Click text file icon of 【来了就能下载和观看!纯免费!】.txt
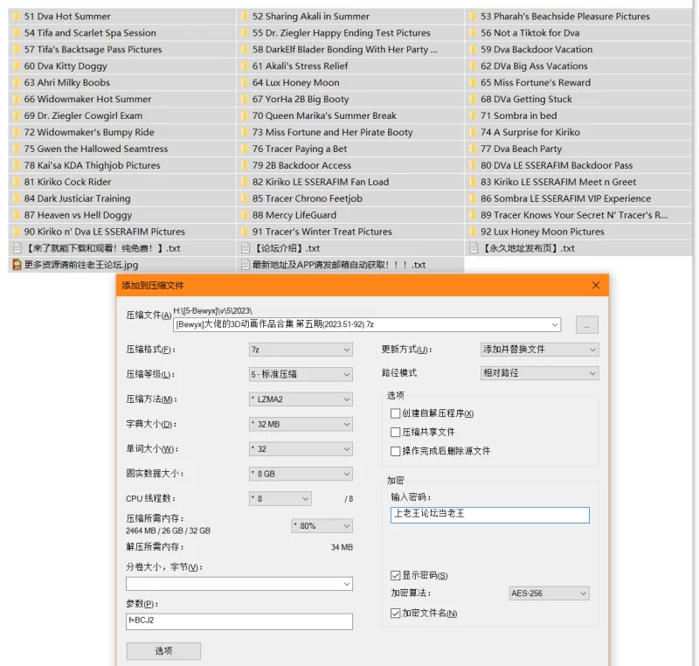Viewport: 699px width, 666px height. point(17,248)
